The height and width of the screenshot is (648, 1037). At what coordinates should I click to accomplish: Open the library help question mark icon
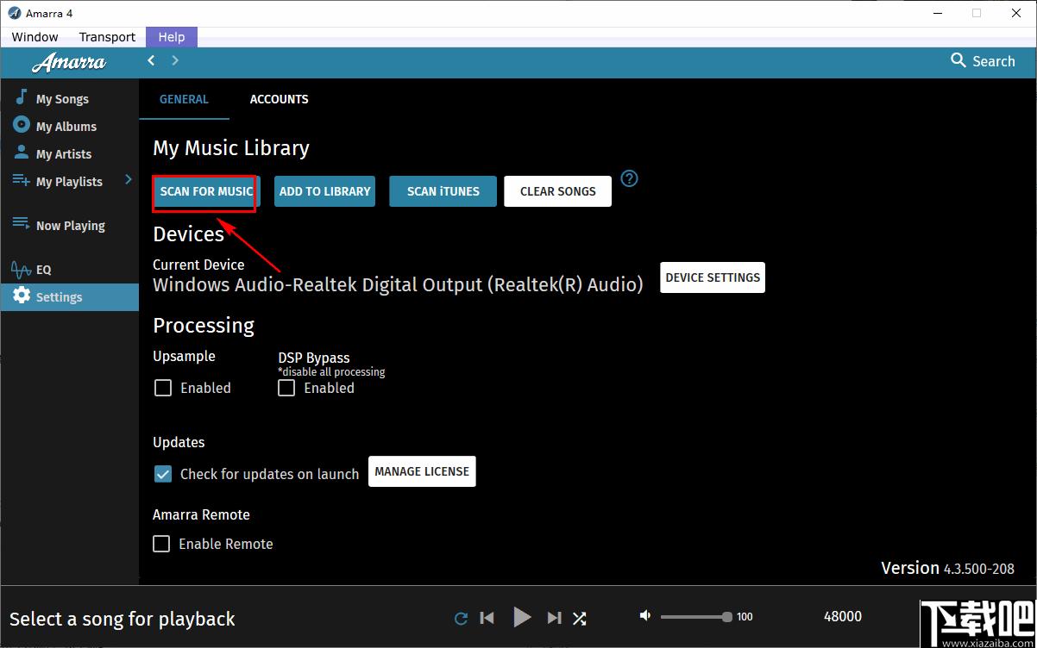pyautogui.click(x=630, y=178)
